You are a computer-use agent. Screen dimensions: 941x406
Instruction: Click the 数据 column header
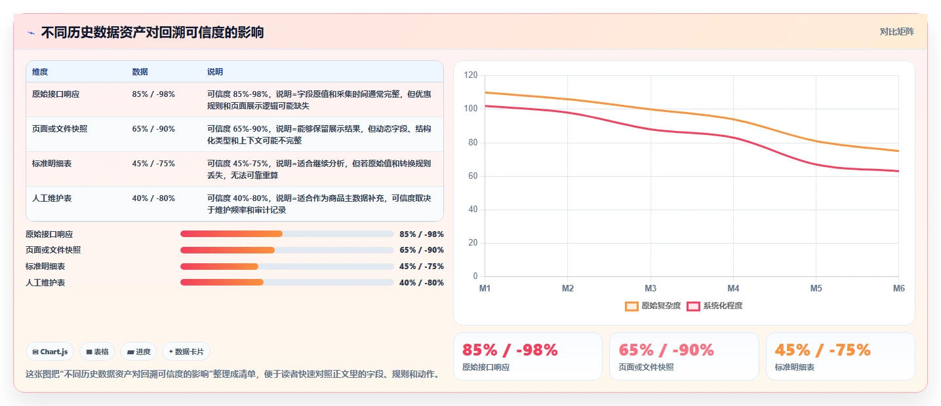[140, 71]
